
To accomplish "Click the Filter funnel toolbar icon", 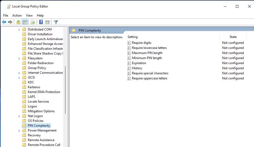I will [56, 22].
